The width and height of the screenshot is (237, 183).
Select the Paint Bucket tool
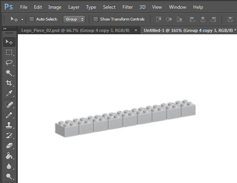(x=9, y=156)
